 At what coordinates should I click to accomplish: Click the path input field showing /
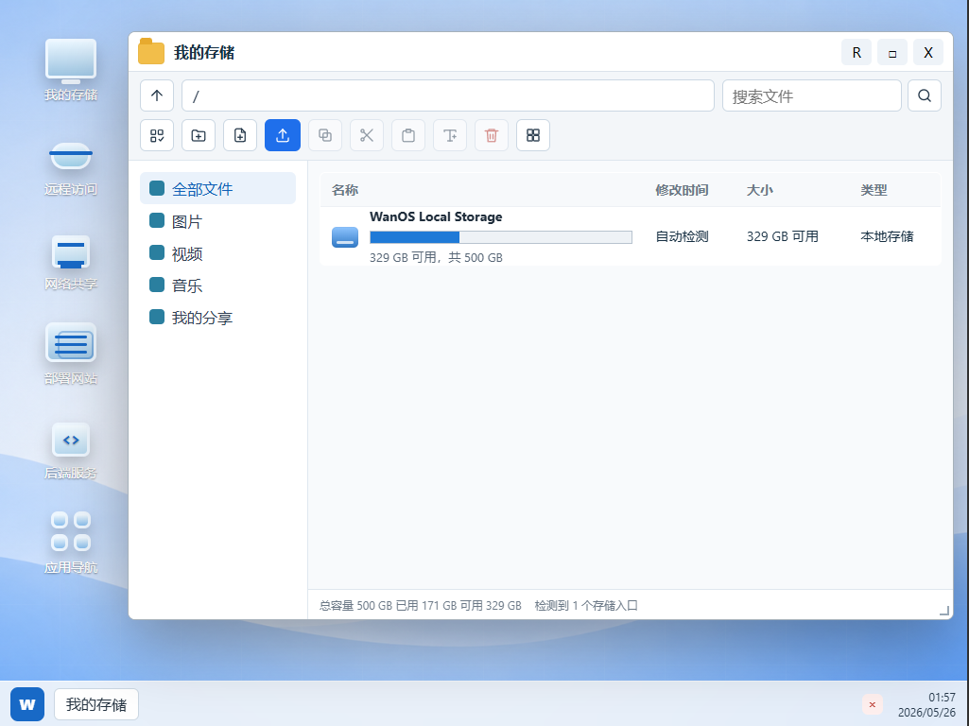tap(447, 95)
